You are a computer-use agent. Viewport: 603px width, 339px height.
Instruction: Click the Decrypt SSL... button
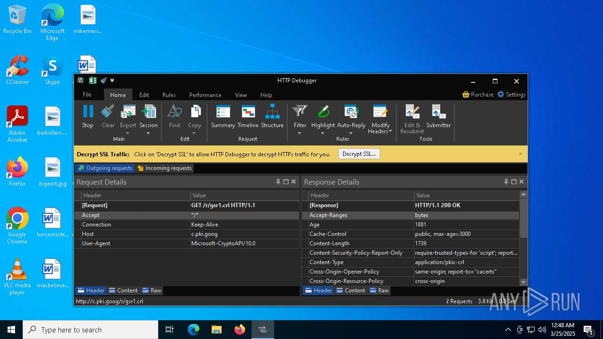[x=359, y=154]
